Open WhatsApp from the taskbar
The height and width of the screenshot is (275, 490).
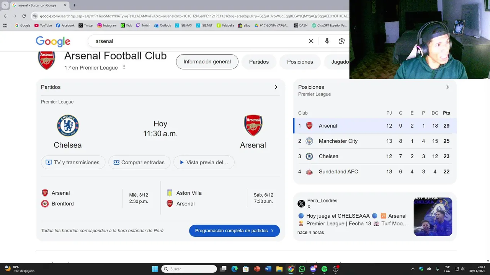pyautogui.click(x=302, y=269)
